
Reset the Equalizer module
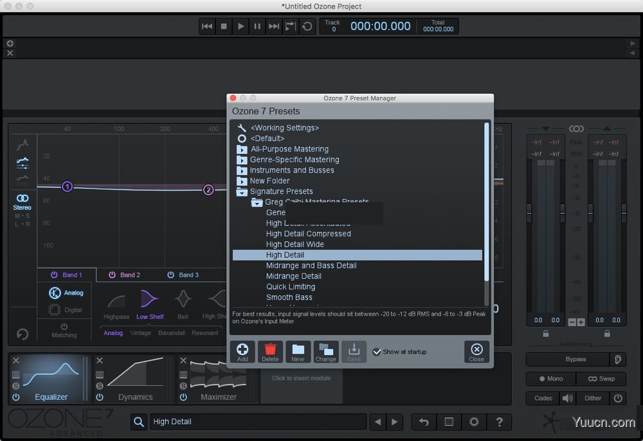pos(23,334)
